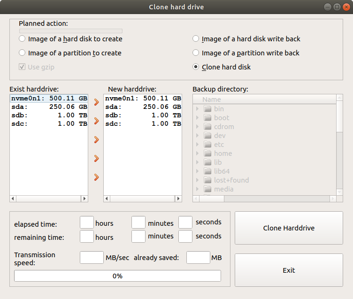Click the elapsed time minutes field
Screen dimensions: 353x299
point(138,222)
